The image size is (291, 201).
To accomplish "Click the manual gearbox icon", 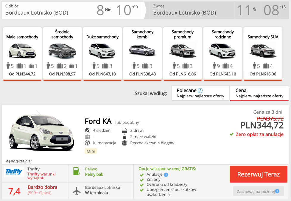I will click(125, 143).
